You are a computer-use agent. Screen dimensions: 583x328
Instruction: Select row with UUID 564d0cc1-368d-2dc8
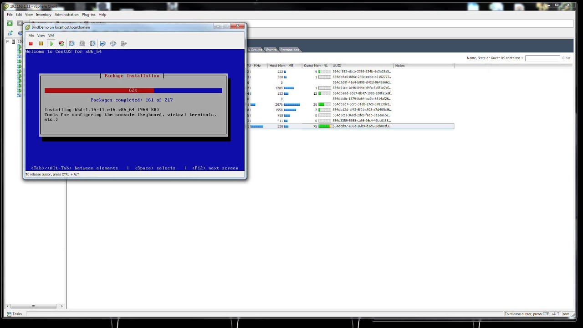pyautogui.click(x=362, y=115)
